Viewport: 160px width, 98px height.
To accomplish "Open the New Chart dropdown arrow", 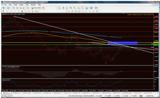I will tap(5, 8).
